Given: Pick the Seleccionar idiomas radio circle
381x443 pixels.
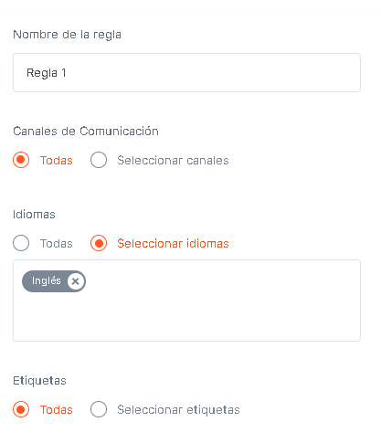Looking at the screenshot, I should pyautogui.click(x=99, y=243).
